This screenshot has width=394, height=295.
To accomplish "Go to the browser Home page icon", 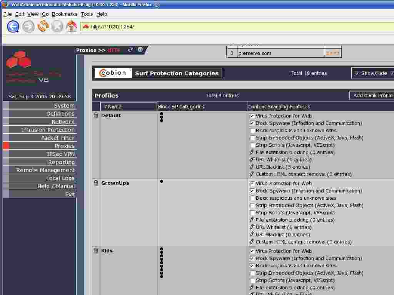I will point(72,27).
